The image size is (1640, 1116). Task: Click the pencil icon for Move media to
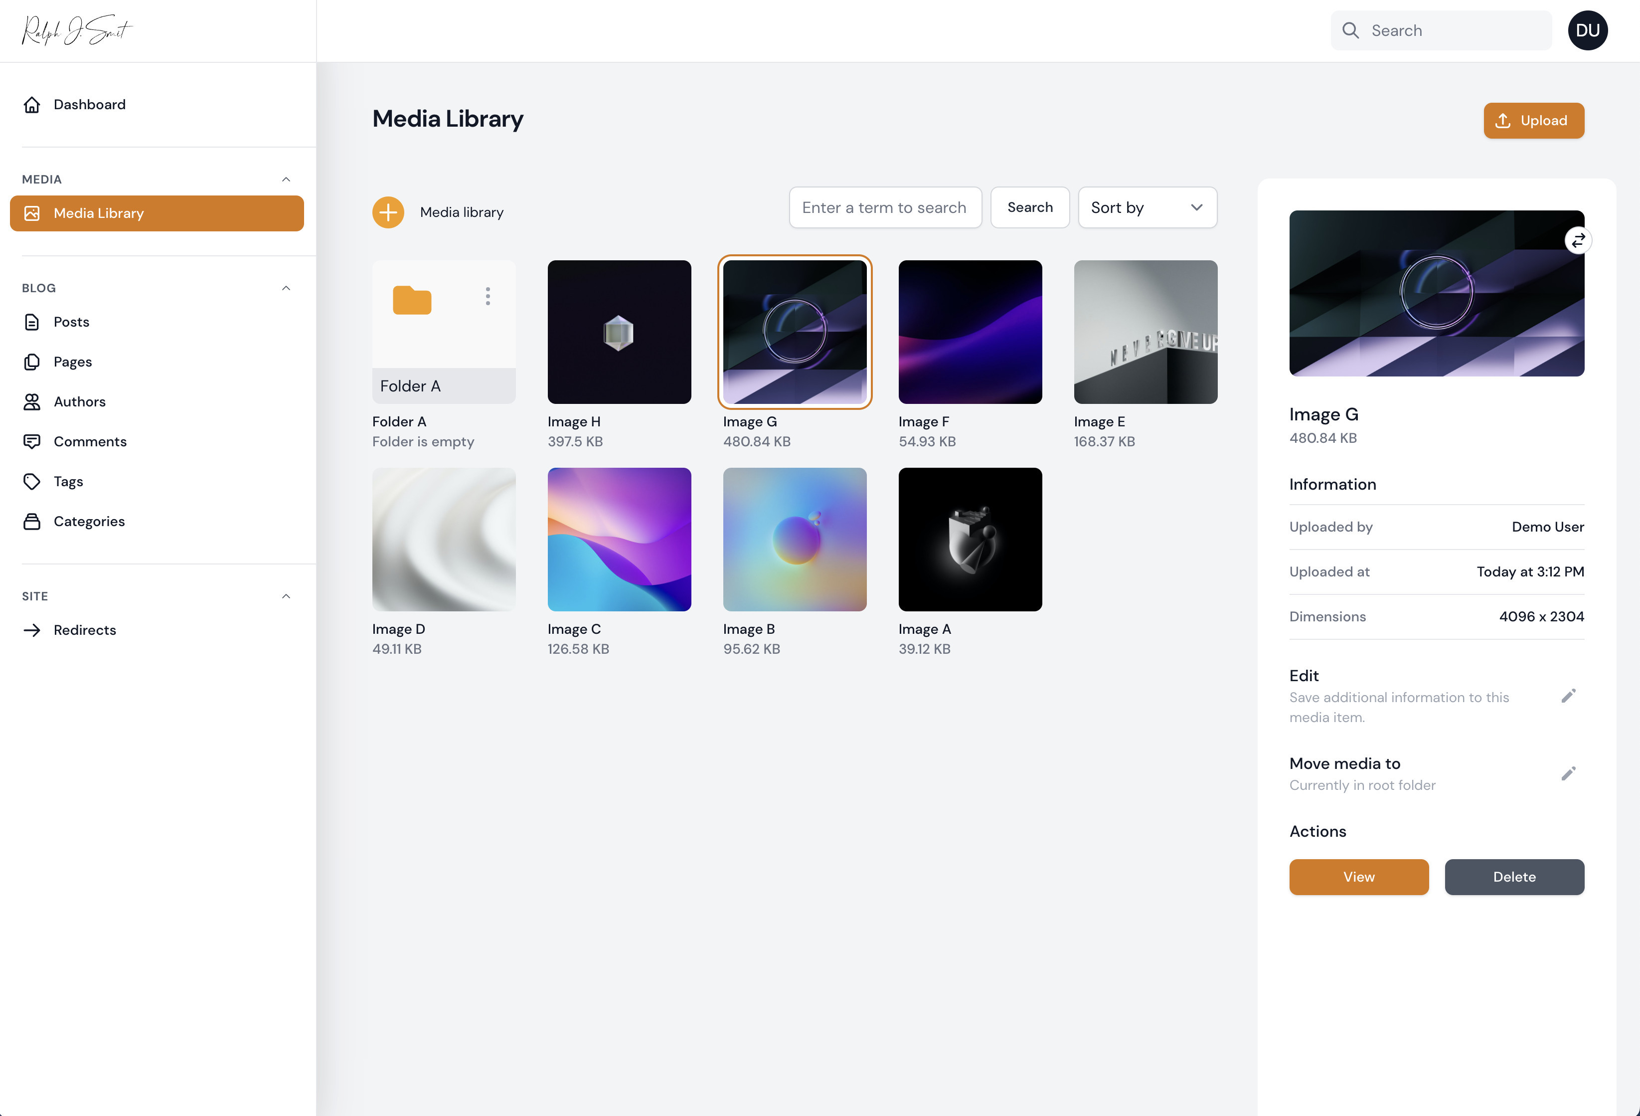coord(1568,773)
